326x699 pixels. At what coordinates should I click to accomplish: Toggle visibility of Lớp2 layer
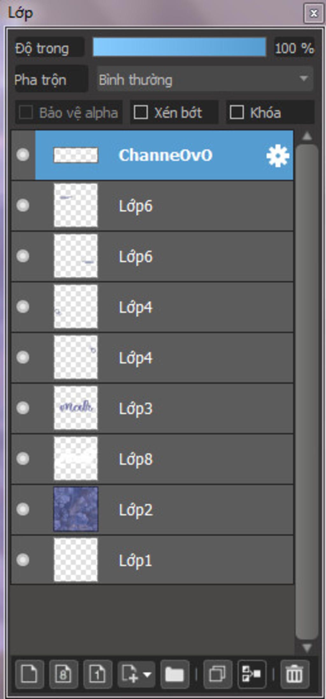23,509
